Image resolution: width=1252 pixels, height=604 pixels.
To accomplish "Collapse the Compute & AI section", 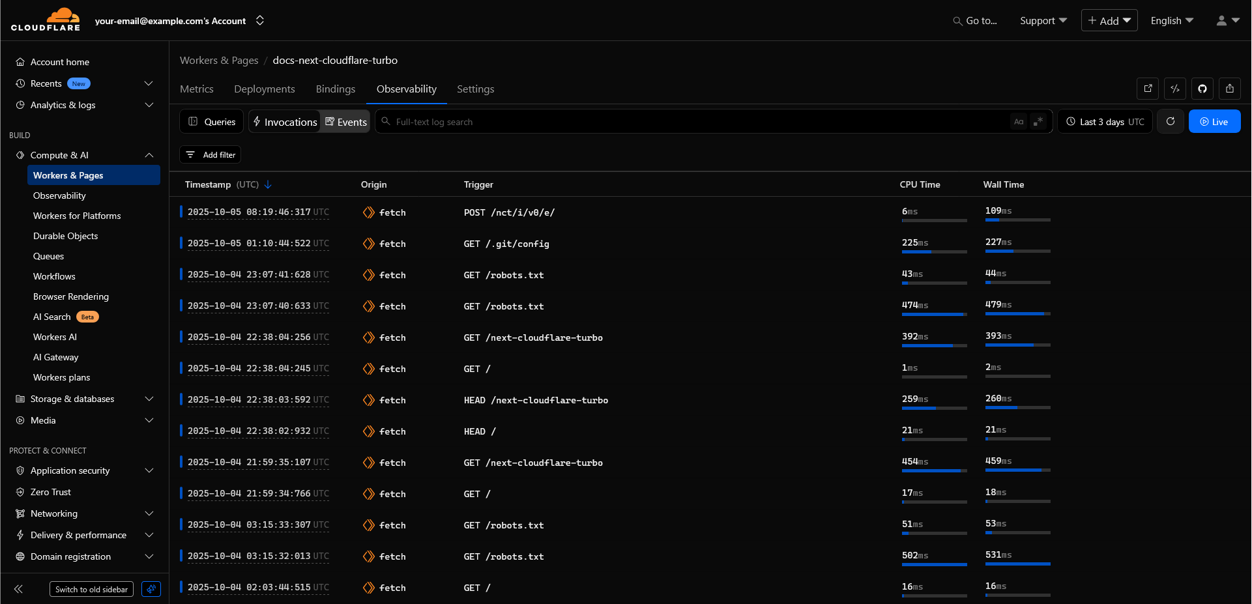I will point(149,155).
